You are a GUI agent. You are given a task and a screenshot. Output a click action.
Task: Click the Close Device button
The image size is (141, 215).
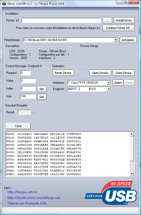(x=124, y=73)
